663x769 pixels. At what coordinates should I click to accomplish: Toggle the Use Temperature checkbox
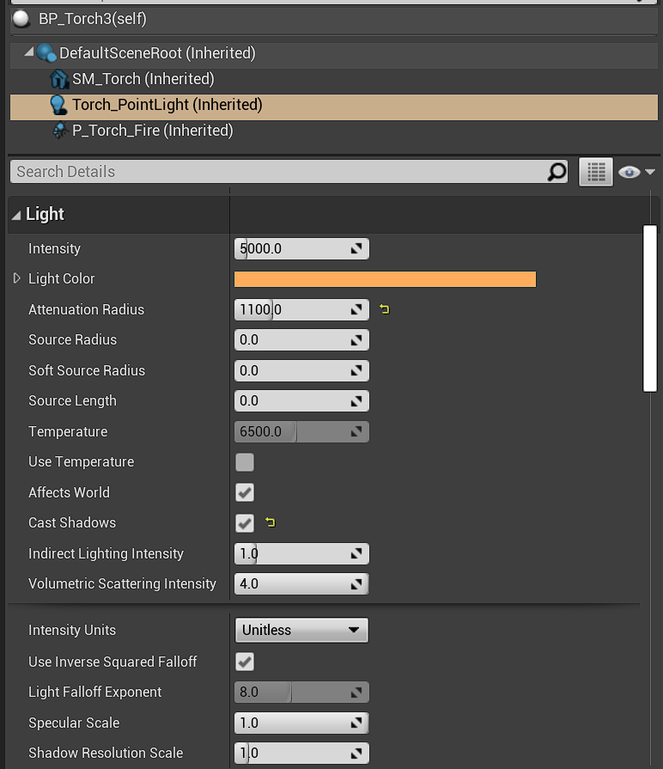click(x=245, y=462)
